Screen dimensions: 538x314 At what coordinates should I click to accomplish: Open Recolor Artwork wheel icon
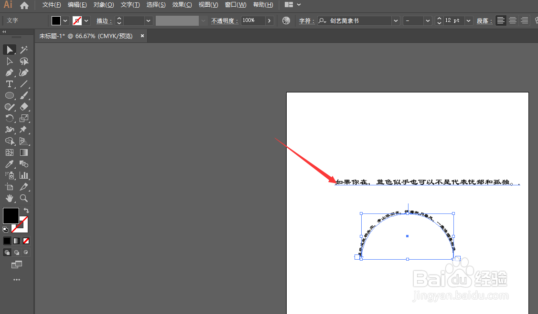[286, 20]
